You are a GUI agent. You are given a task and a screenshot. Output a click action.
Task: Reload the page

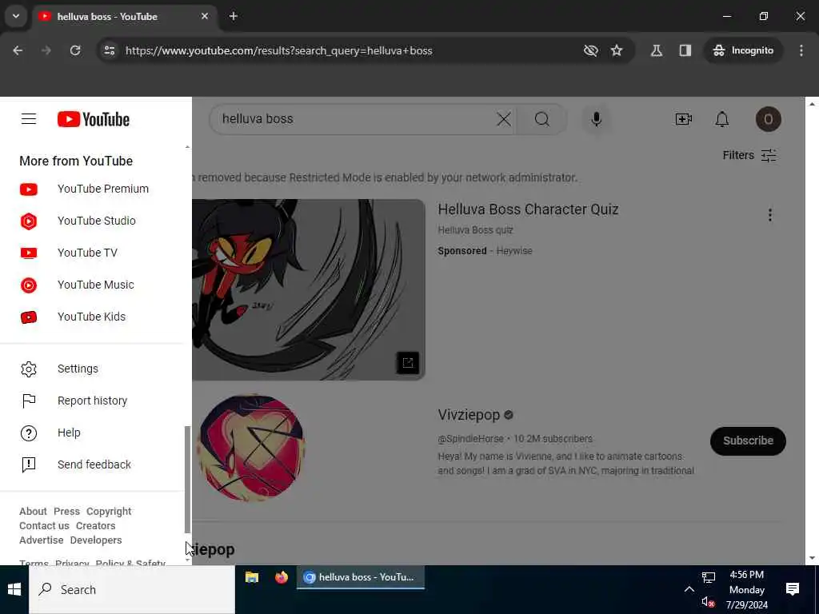75,50
